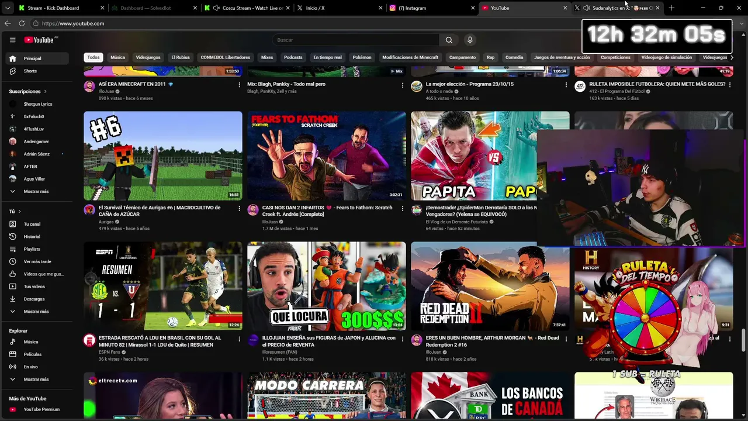Open more options for 'CASI NOS DAN 2 INFARTOS'
748x421 pixels.
(402, 208)
